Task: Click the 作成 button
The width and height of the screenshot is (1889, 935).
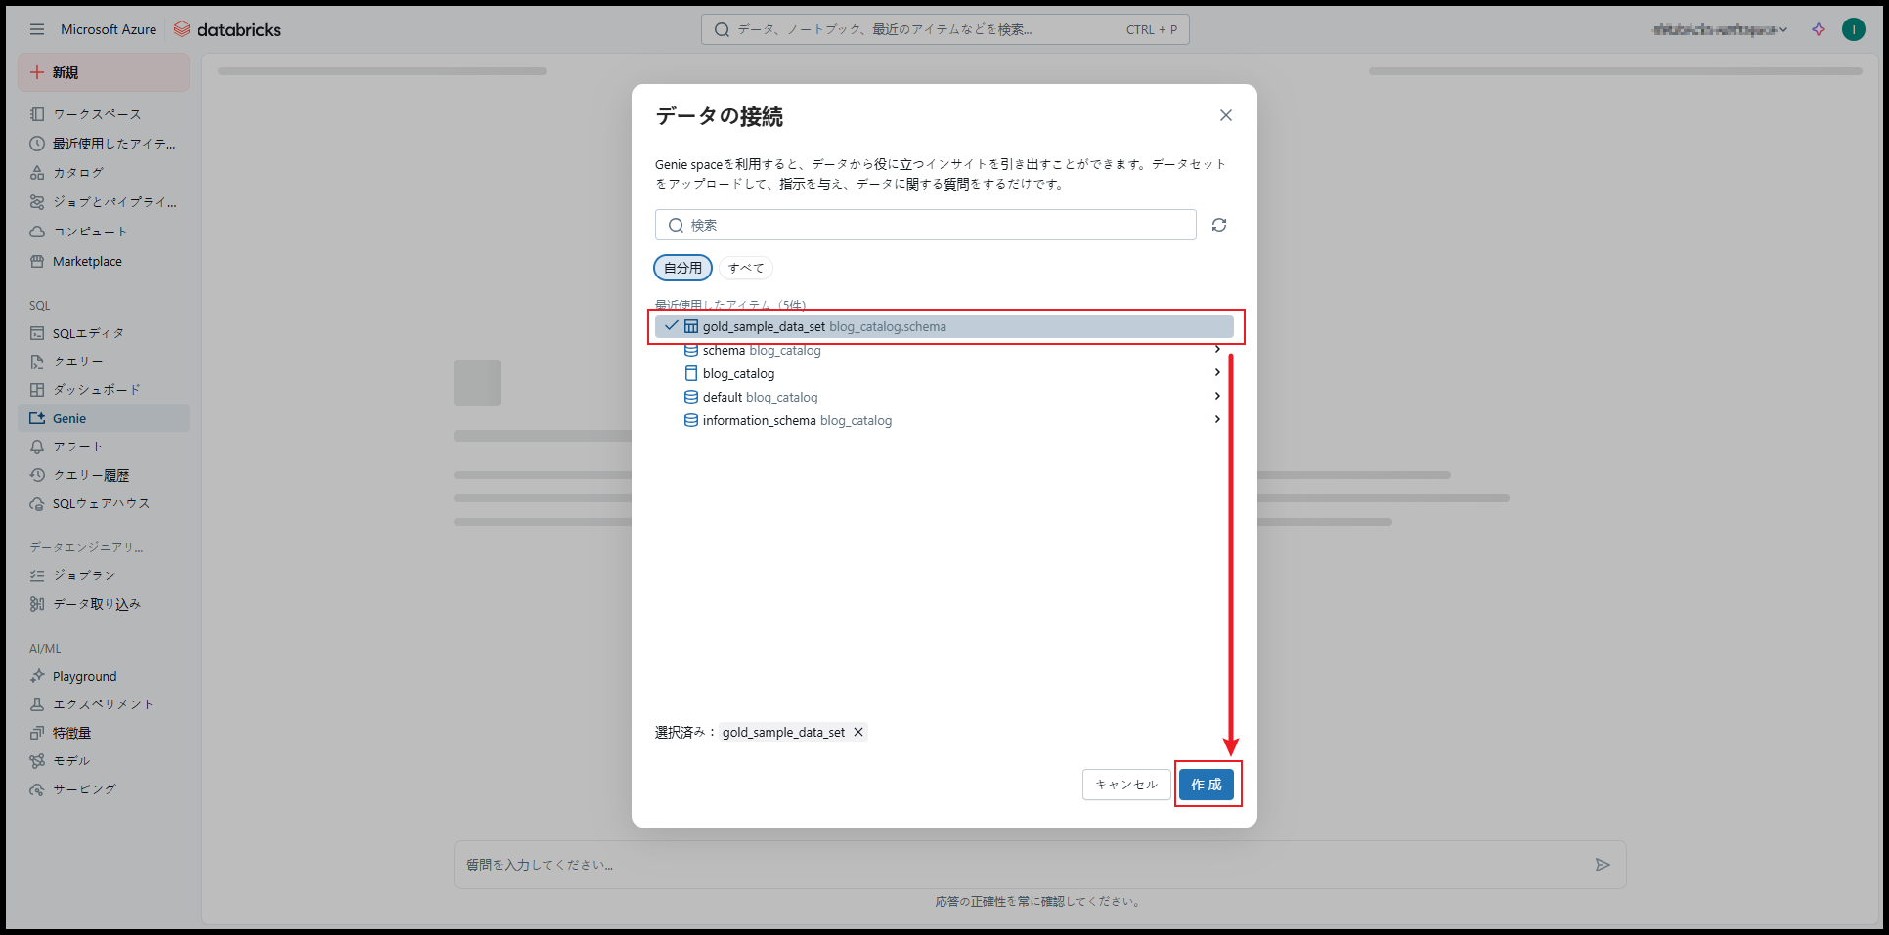Action: tap(1207, 785)
